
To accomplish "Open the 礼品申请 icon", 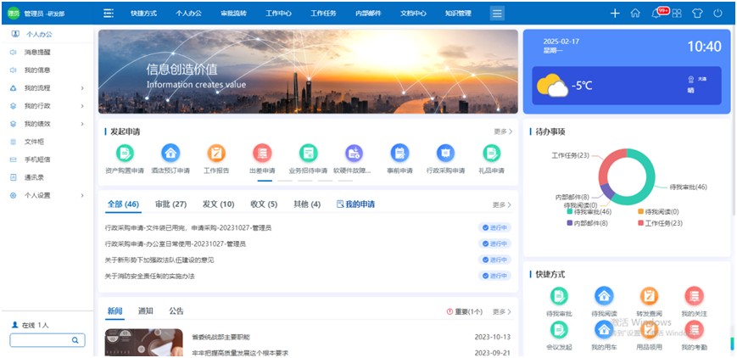I will pos(491,154).
